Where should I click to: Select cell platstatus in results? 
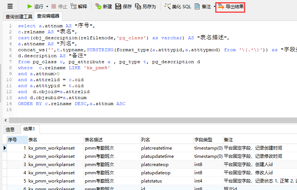(x=167, y=181)
